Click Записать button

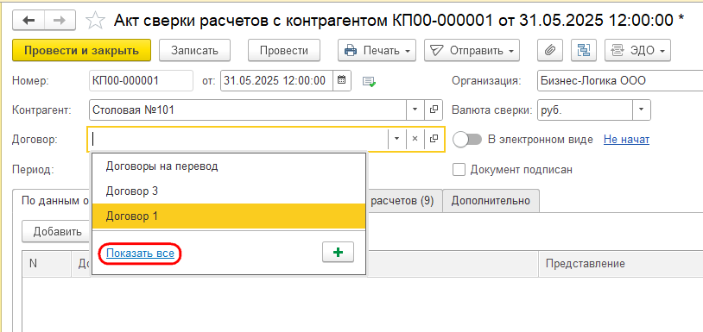194,51
